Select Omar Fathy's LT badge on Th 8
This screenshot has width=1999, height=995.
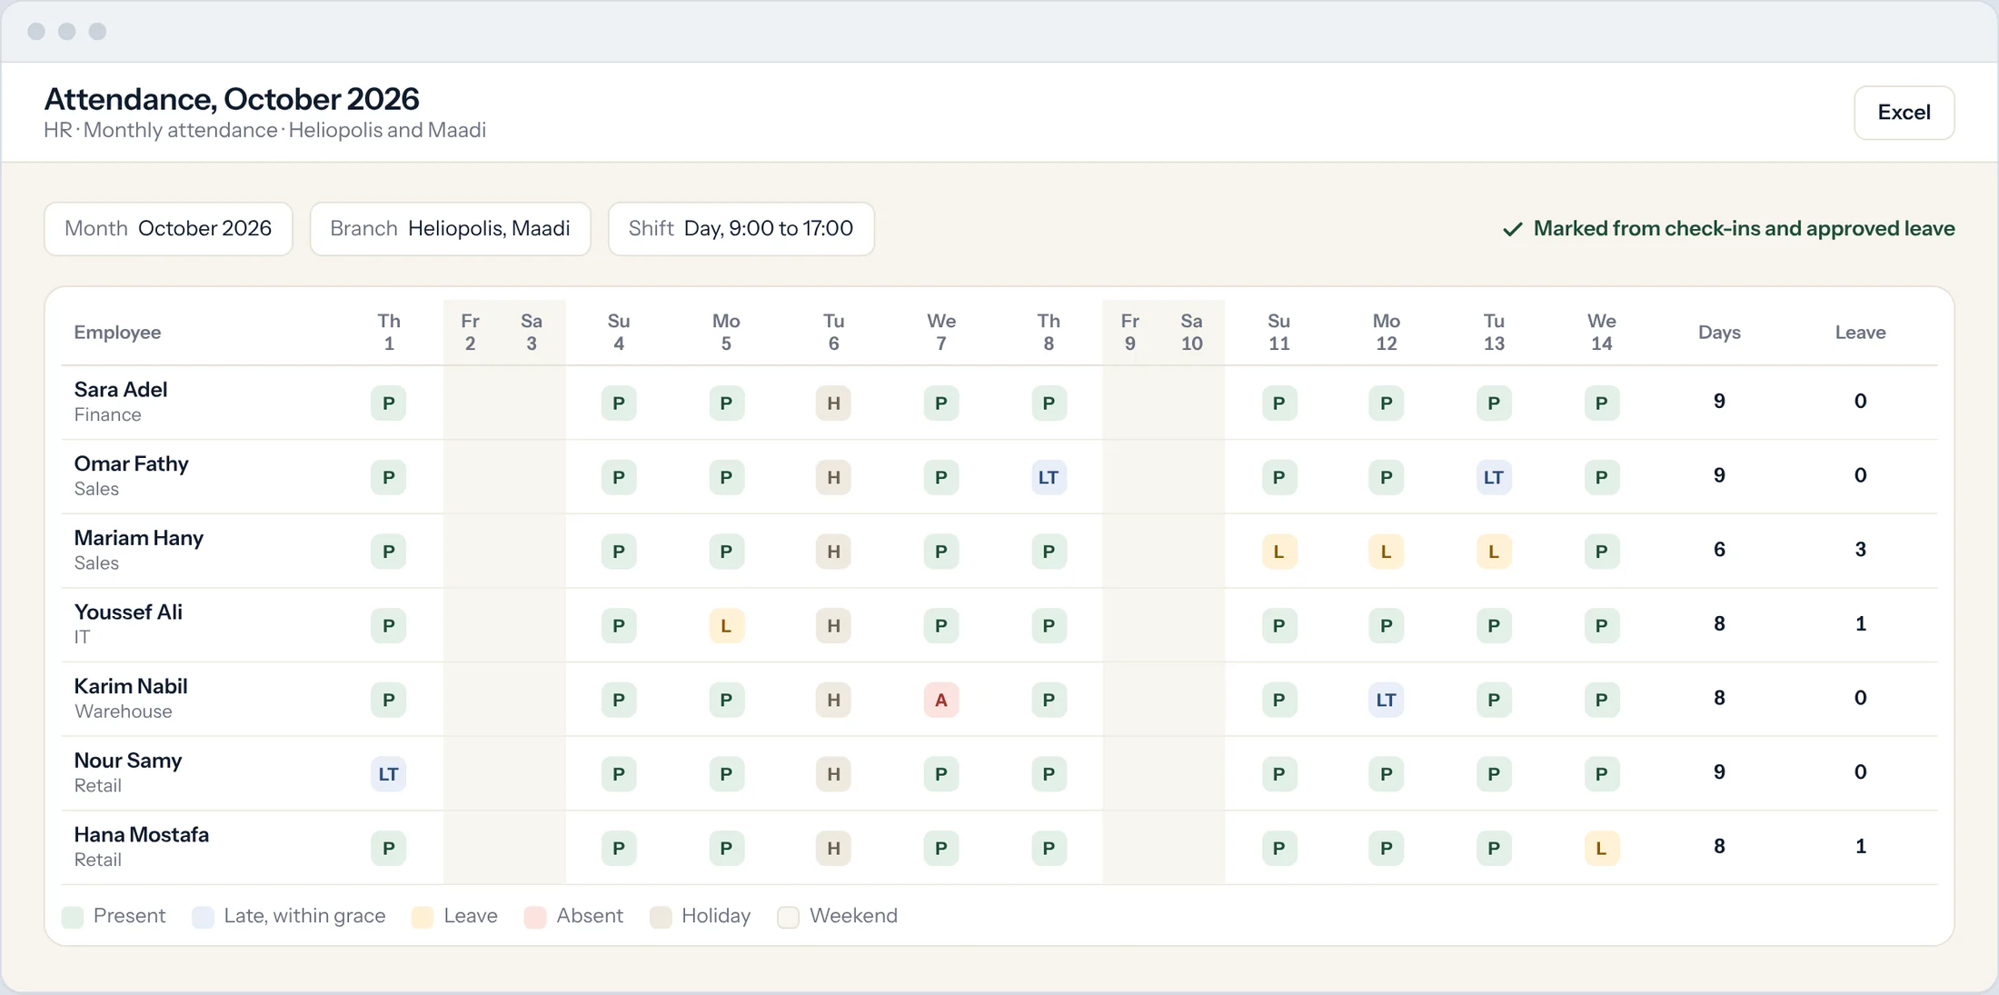click(1049, 477)
